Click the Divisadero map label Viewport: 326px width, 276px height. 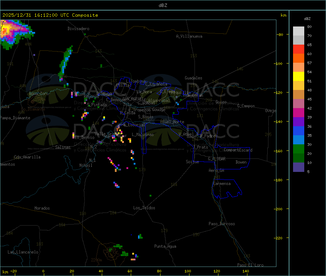[x=78, y=29]
